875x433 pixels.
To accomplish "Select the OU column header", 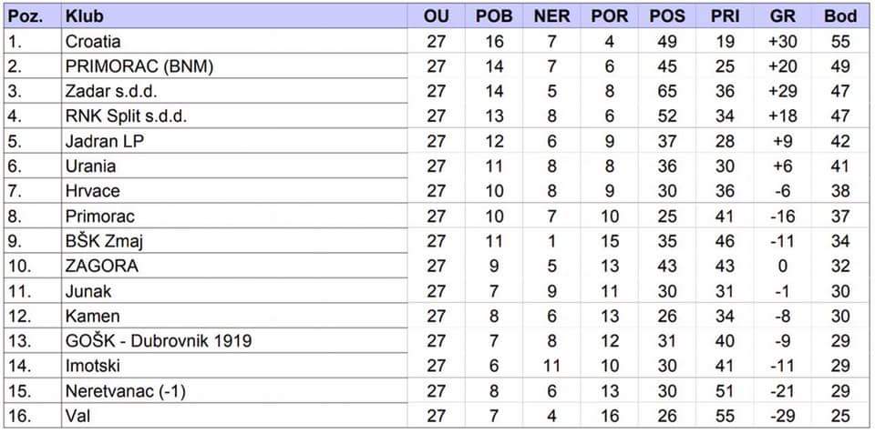I will click(437, 16).
